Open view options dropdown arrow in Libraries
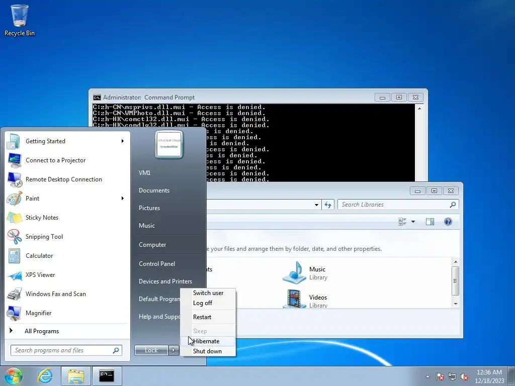The width and height of the screenshot is (515, 386). (x=413, y=222)
